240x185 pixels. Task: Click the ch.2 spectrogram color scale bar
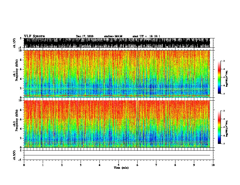219,127
